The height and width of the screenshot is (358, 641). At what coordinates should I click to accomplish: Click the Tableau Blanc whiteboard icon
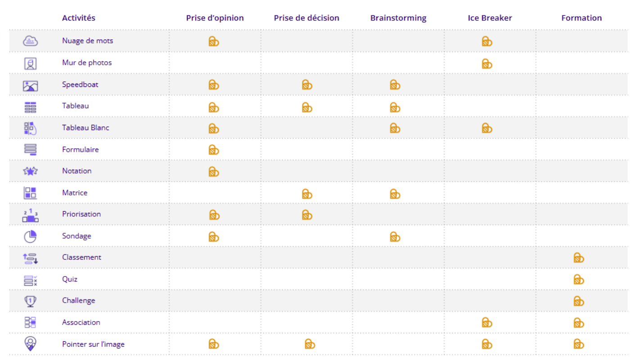30,128
